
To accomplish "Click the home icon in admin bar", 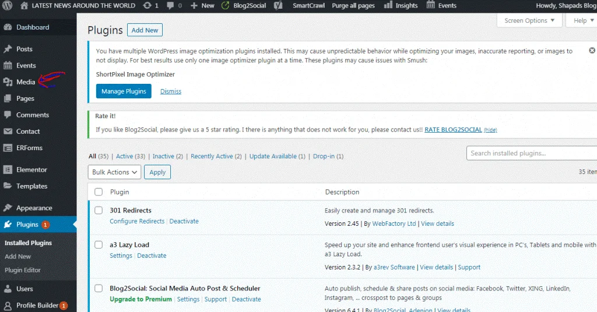I will 24,6.
